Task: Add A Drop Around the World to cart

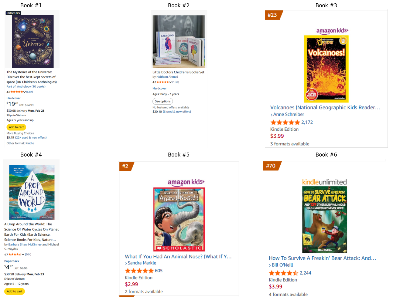Action: point(15,291)
